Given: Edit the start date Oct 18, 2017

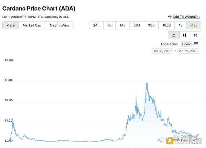Looking at the screenshot, I should [x=162, y=51].
